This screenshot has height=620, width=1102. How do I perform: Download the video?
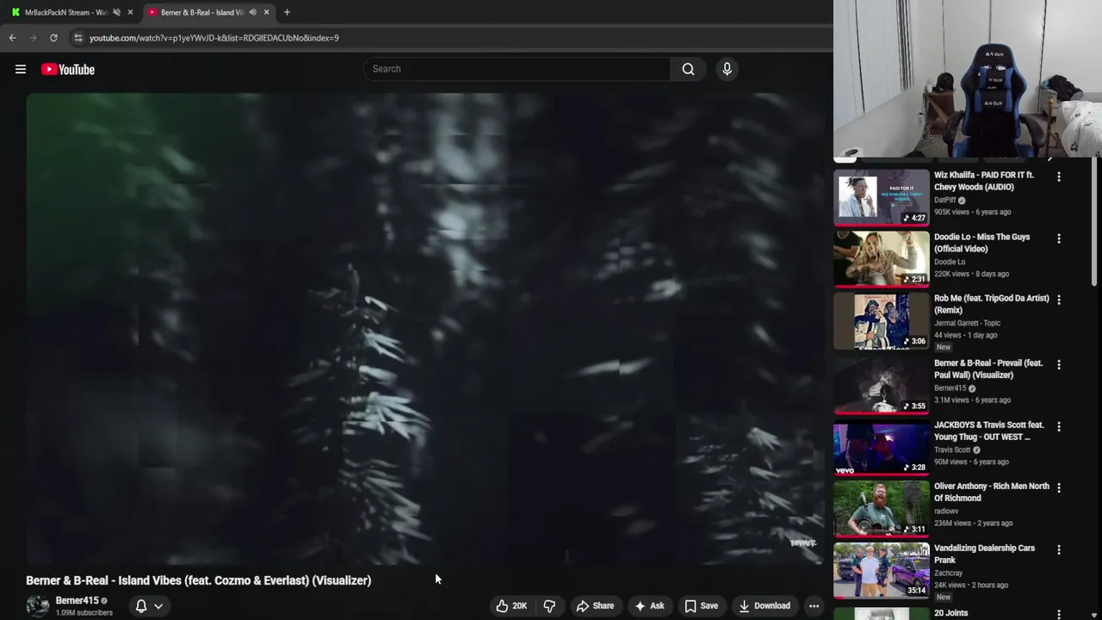pos(764,606)
